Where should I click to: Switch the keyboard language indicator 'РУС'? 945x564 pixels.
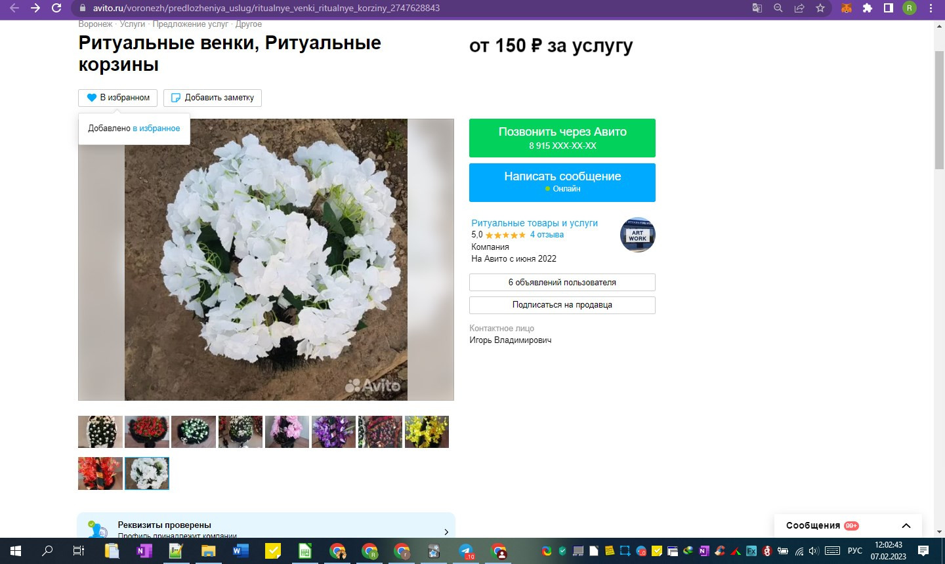pos(855,551)
